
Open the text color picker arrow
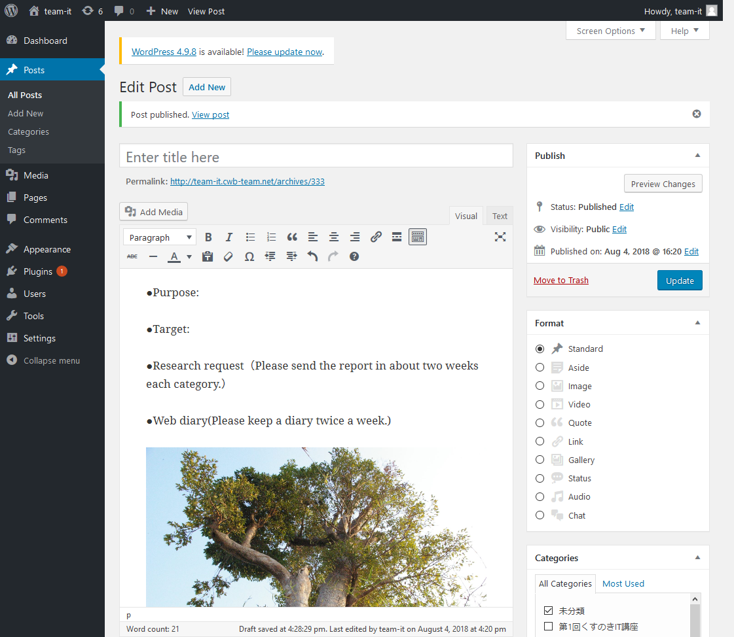pyautogui.click(x=189, y=257)
